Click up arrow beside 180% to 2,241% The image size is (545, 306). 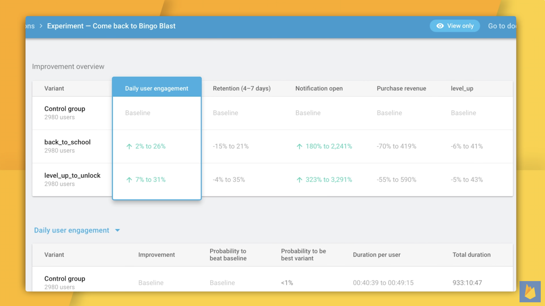tap(299, 146)
